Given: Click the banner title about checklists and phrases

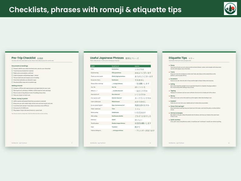Looking at the screenshot, I should click(95, 9).
